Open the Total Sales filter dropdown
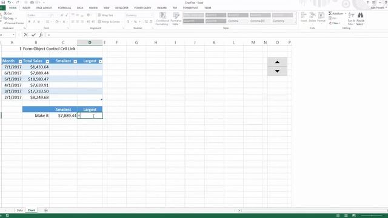This screenshot has height=218, width=388. click(47, 61)
